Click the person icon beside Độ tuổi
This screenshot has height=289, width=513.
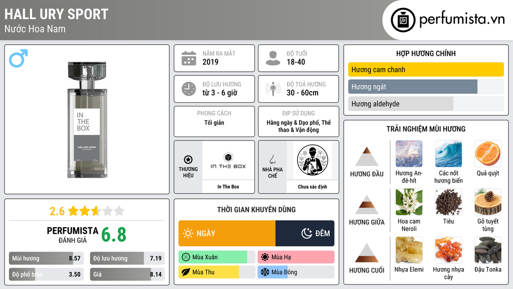[273, 58]
